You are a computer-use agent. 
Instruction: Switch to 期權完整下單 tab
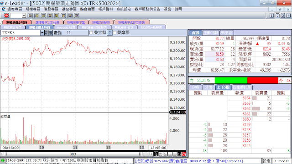[76, 22]
